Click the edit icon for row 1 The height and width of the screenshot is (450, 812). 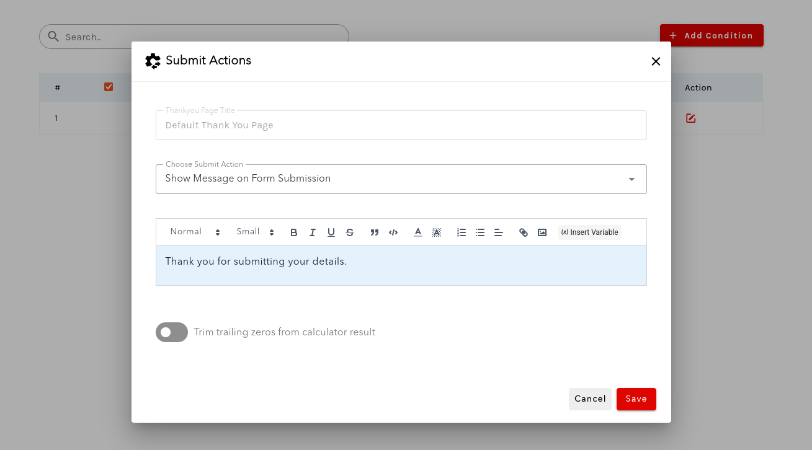690,118
